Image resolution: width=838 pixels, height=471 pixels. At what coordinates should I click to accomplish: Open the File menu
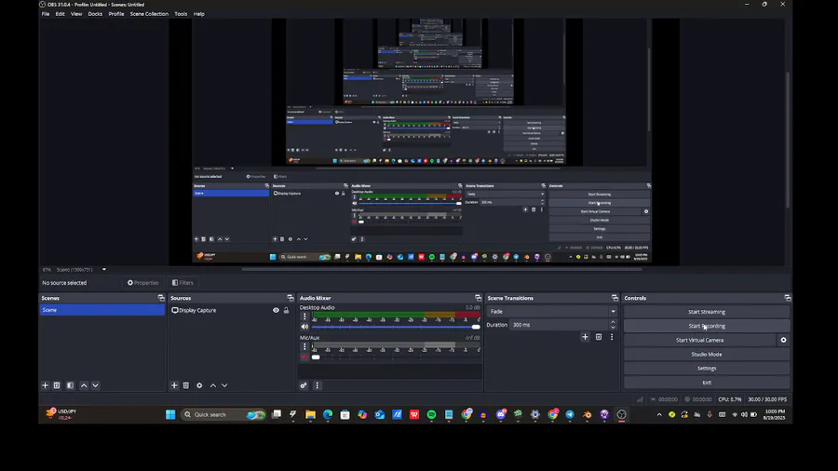point(46,14)
